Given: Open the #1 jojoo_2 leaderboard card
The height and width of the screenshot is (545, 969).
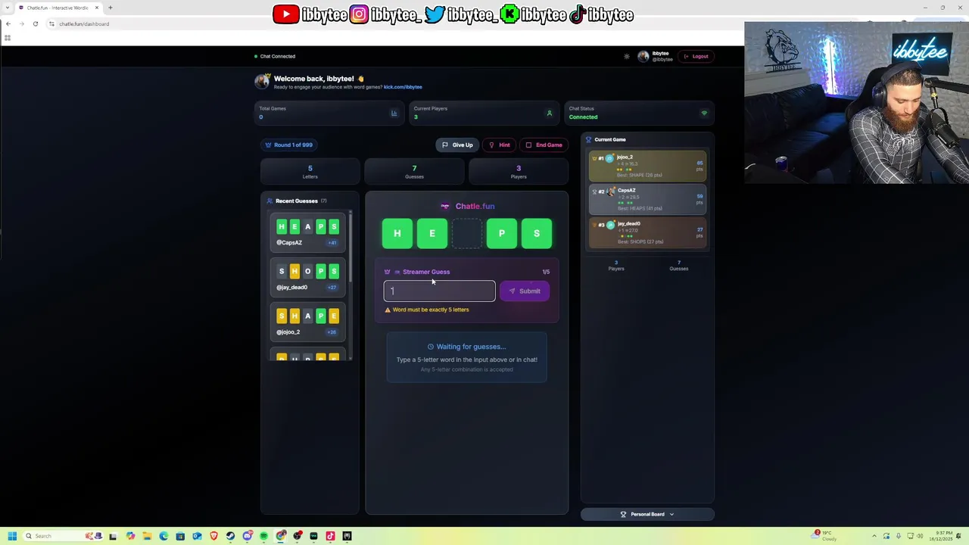Looking at the screenshot, I should click(x=647, y=166).
